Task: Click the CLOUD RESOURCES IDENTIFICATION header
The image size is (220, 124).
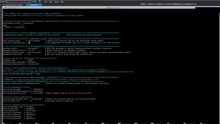Action: pyautogui.click(x=44, y=21)
